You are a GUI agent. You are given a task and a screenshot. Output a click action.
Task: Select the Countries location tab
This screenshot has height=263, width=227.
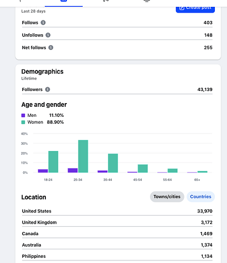[201, 197]
